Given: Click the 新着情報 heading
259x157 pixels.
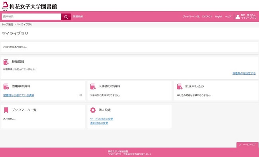Looking at the screenshot, I should pyautogui.click(x=18, y=62).
